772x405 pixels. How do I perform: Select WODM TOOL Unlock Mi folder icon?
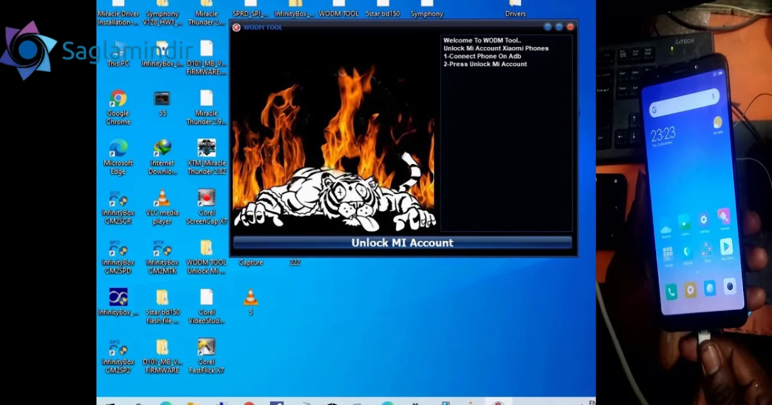point(207,257)
